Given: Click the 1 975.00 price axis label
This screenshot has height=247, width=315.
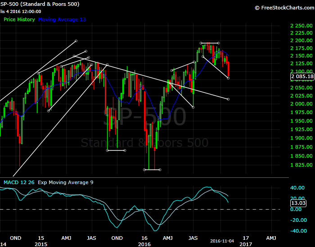Looking at the screenshot, I should (301, 112).
